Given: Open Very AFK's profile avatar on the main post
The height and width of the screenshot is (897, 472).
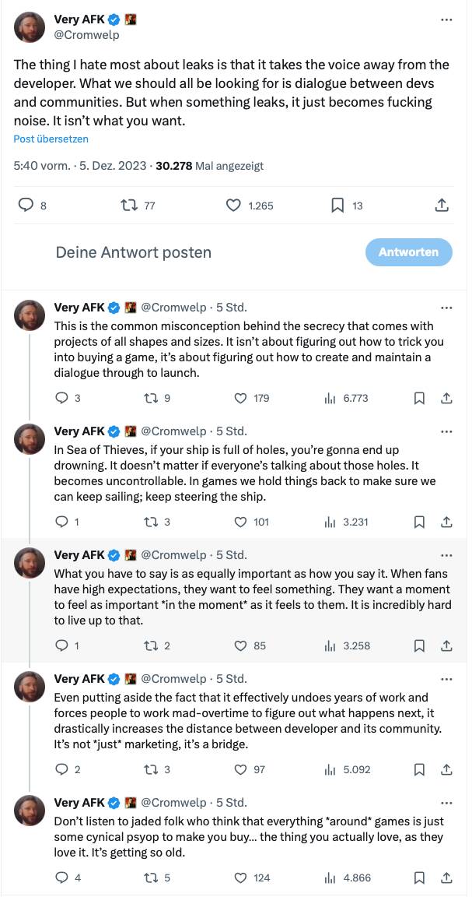Looking at the screenshot, I should point(30,27).
